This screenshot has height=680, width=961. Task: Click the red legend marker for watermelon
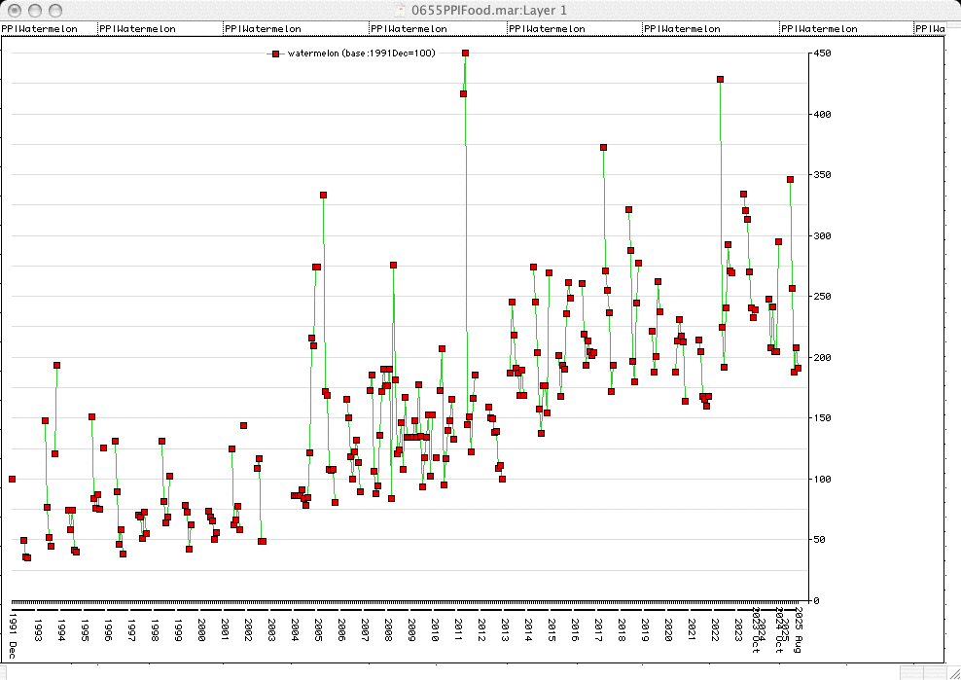click(x=276, y=54)
